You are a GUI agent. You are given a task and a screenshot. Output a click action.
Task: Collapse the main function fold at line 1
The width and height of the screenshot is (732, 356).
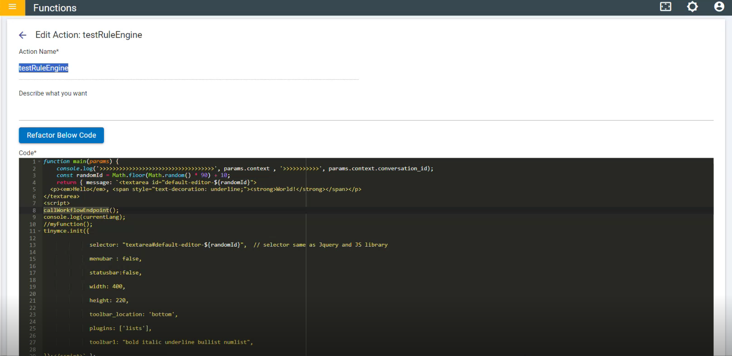point(39,161)
